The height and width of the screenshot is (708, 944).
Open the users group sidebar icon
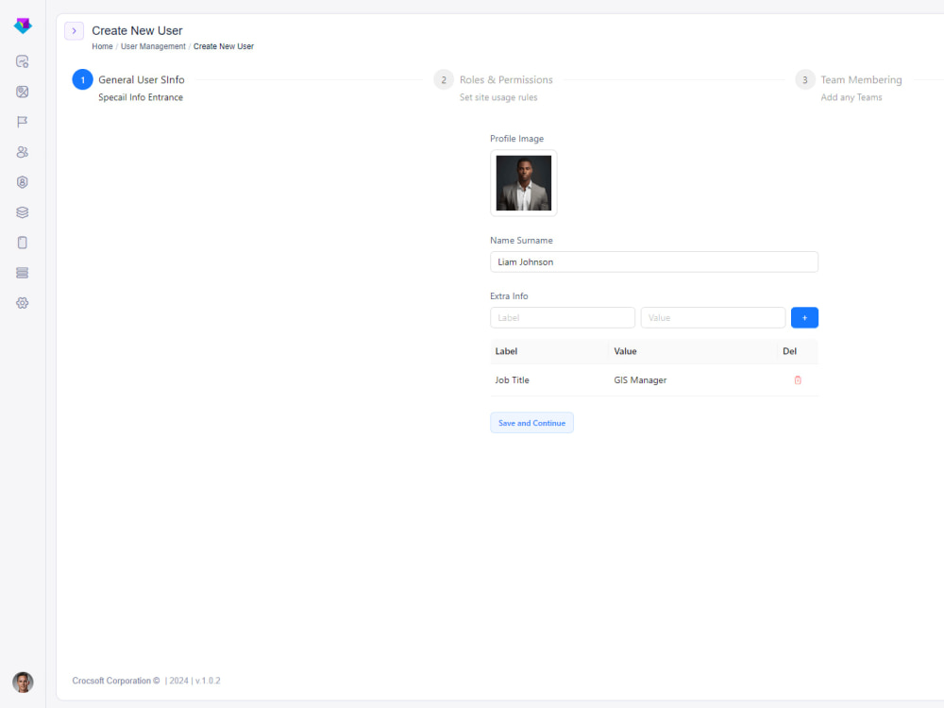click(23, 152)
